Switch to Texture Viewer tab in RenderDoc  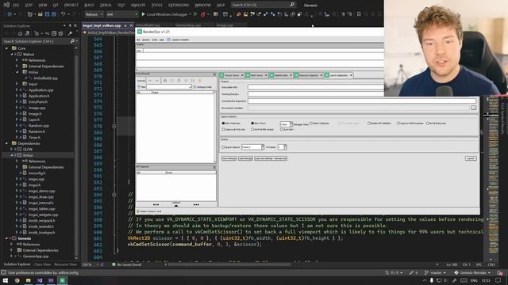coord(231,75)
